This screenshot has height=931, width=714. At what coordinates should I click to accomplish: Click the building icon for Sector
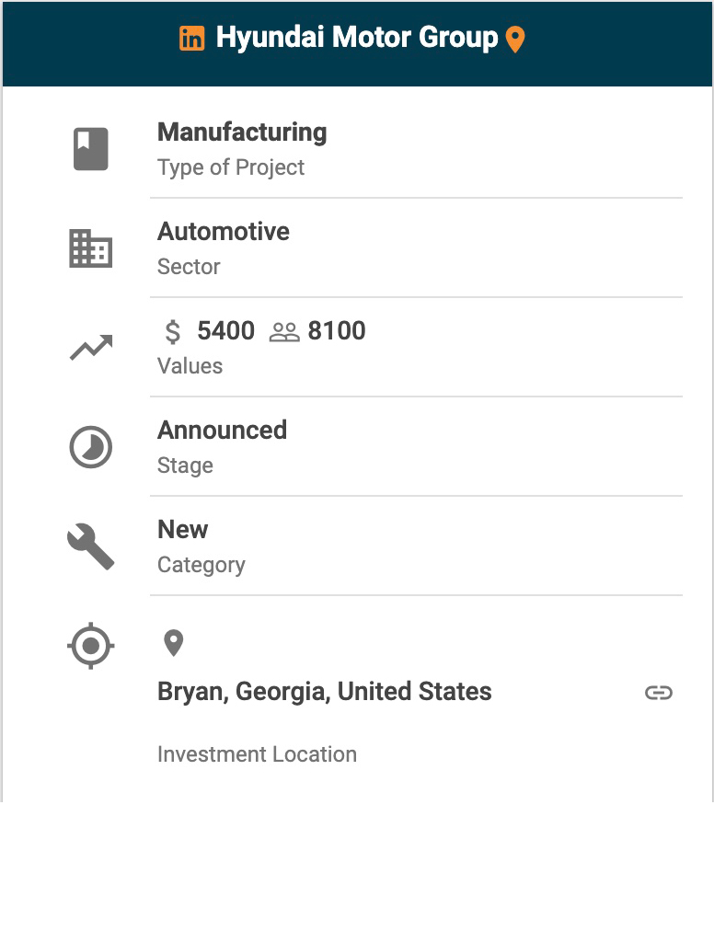tap(91, 248)
